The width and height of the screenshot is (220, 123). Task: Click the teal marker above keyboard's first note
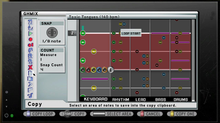tap(83, 28)
